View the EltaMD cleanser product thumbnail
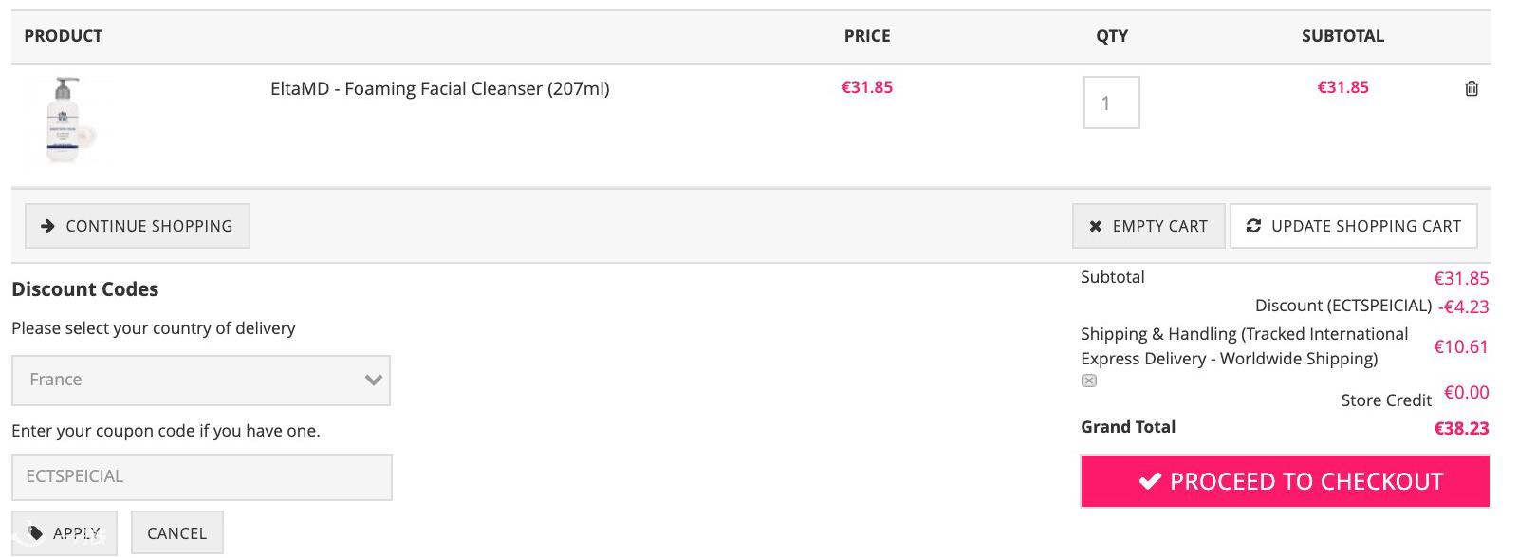 click(x=65, y=121)
